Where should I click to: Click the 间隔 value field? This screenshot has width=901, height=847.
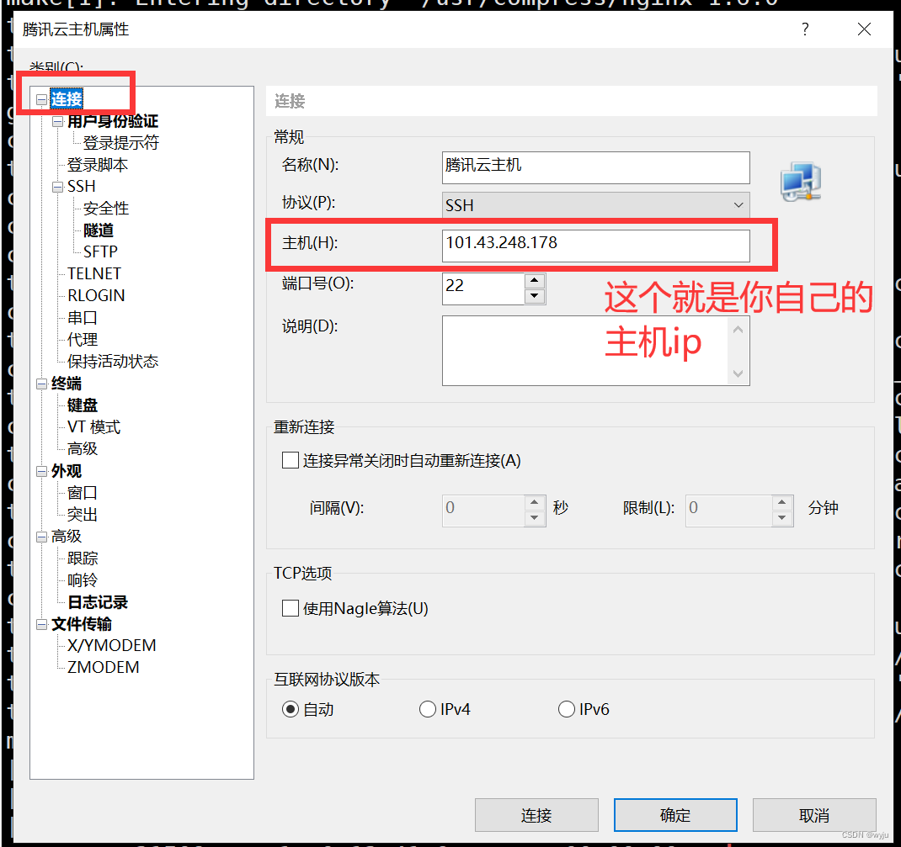[483, 511]
